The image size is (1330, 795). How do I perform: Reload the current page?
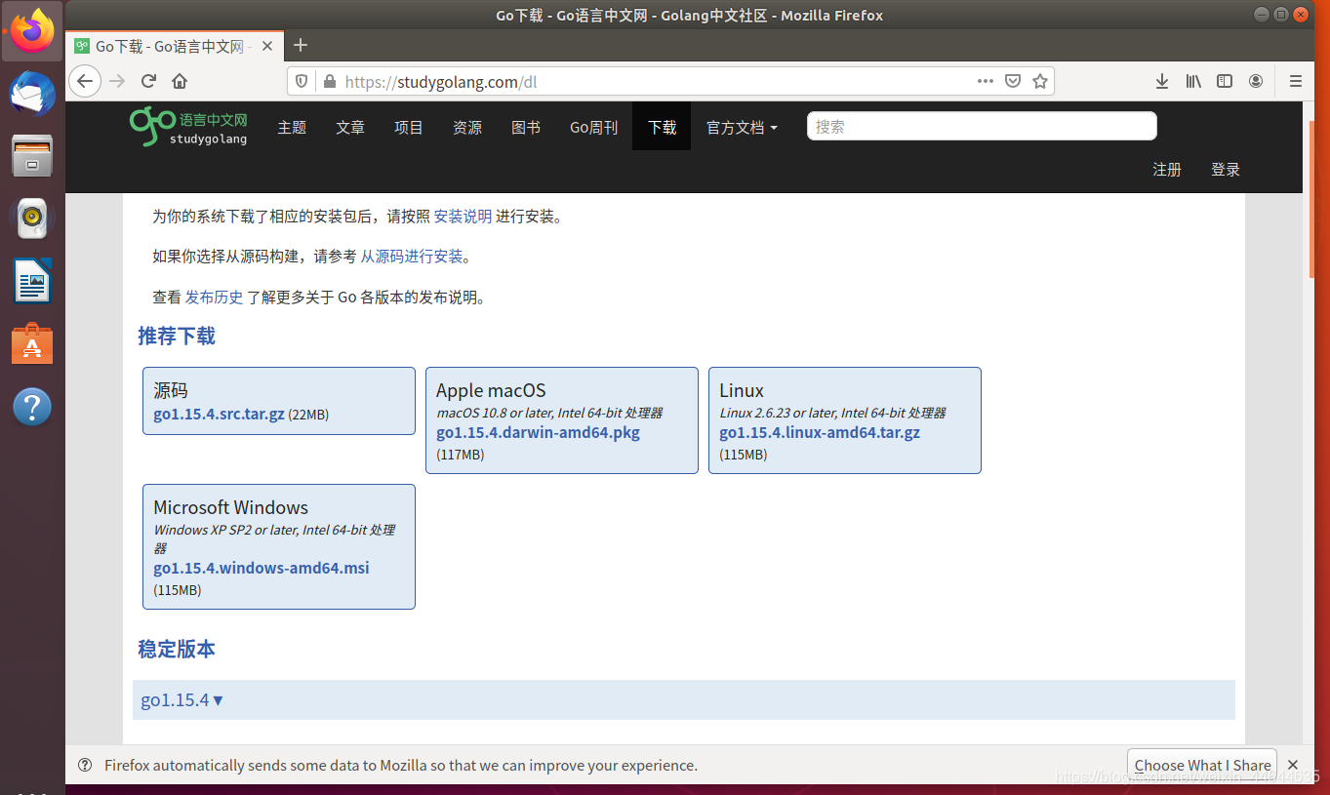(148, 81)
